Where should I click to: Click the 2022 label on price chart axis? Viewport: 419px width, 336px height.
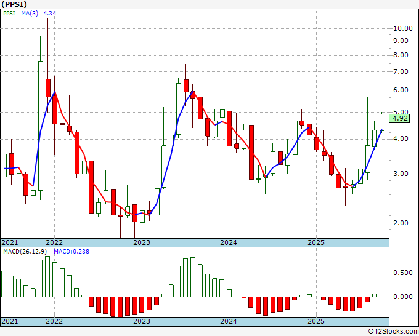click(x=54, y=242)
